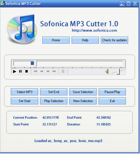This screenshot has height=154, width=140.
Task: Click the Stop square icon
Action: (27, 71)
